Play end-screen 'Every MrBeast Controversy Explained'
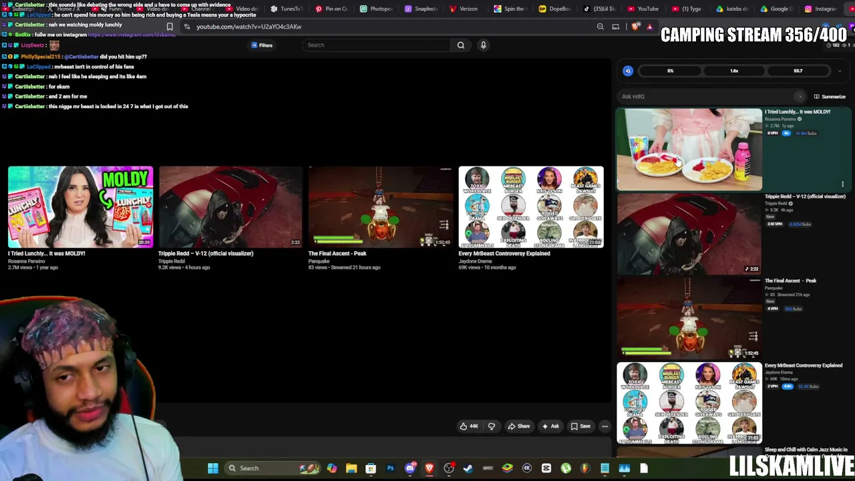 531,207
